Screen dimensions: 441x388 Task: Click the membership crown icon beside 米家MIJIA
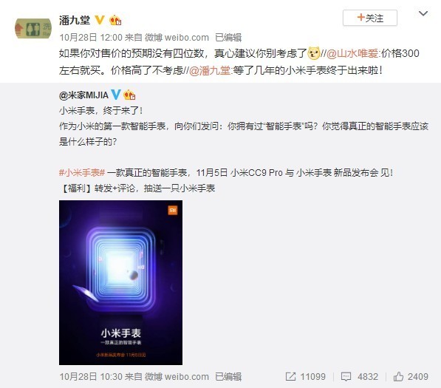pos(129,95)
